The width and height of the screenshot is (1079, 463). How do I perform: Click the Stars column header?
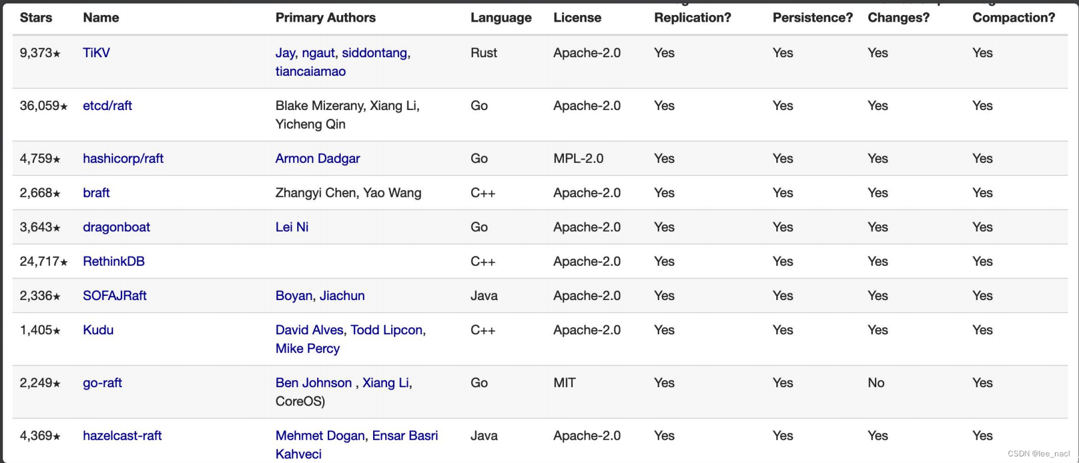(x=36, y=18)
